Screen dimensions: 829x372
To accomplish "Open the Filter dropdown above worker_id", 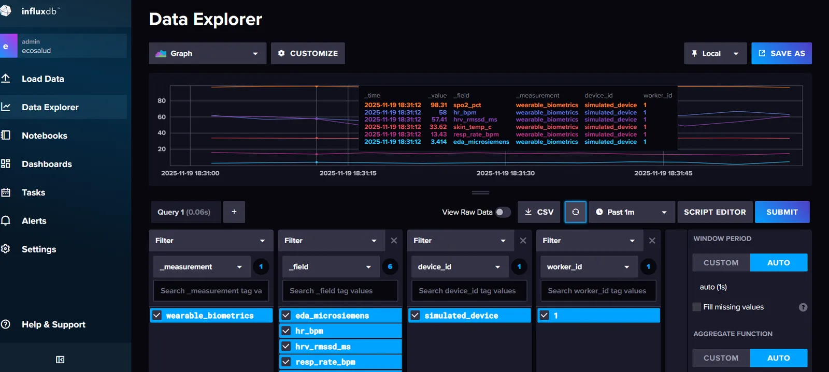I will 590,241.
